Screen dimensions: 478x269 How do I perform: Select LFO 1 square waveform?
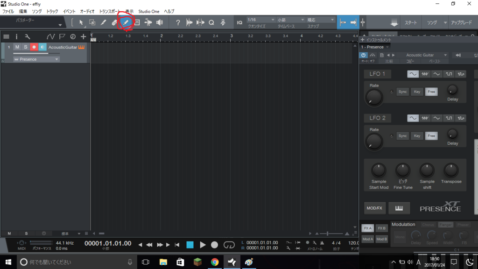pyautogui.click(x=449, y=74)
